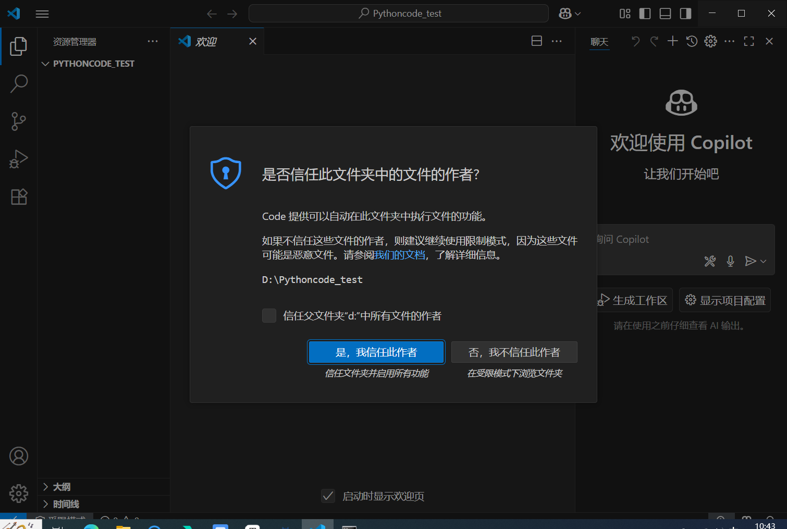This screenshot has height=529, width=787.
Task: Expand the 时间线 timeline section
Action: 103,504
